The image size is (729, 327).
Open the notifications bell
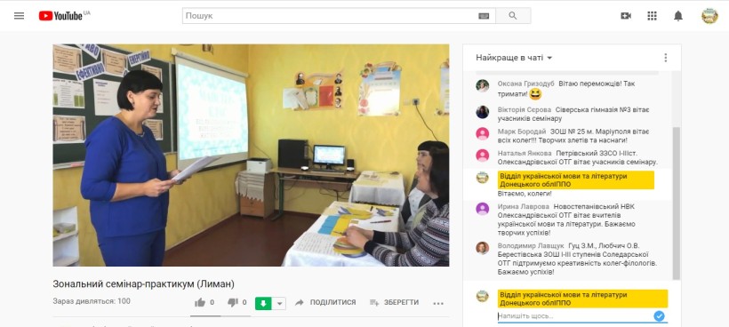(x=678, y=16)
